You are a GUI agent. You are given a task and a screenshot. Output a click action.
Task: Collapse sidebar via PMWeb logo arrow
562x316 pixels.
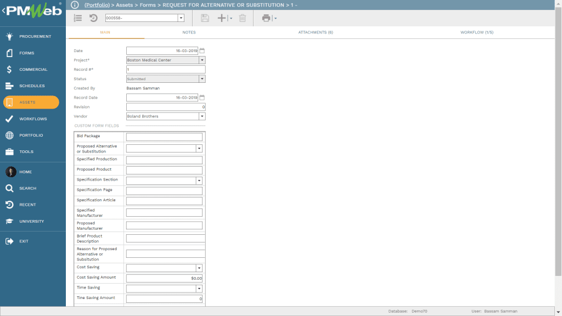click(x=4, y=10)
